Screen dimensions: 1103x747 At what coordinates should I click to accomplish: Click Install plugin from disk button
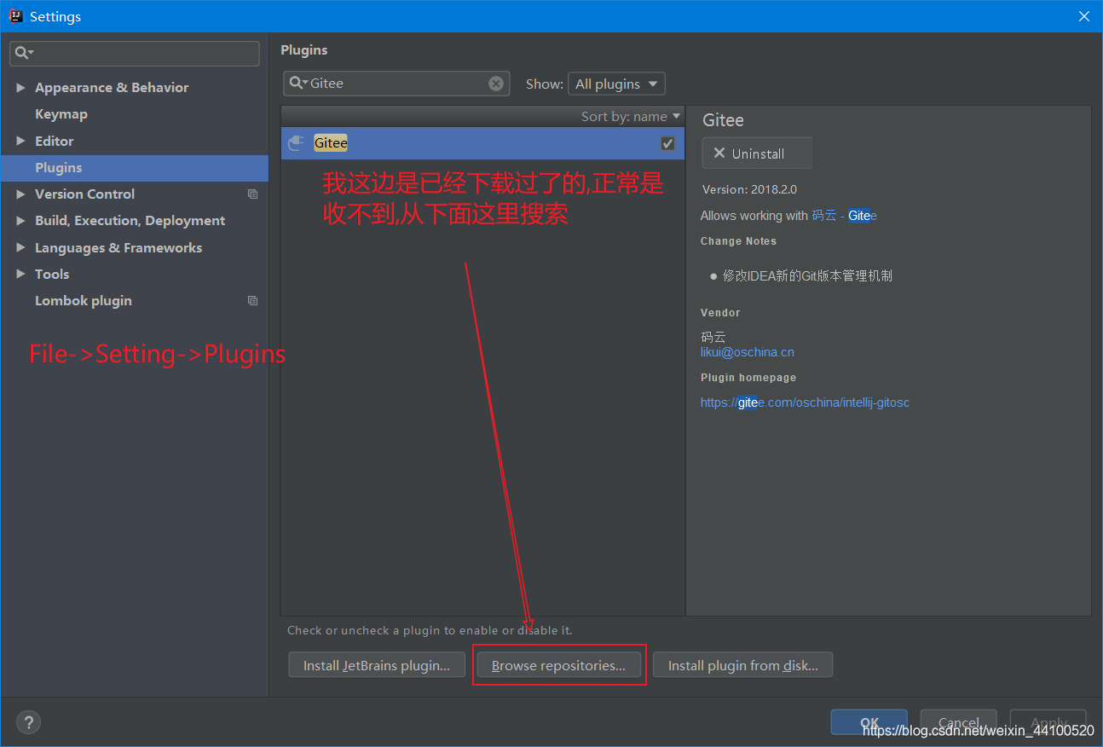(x=742, y=665)
